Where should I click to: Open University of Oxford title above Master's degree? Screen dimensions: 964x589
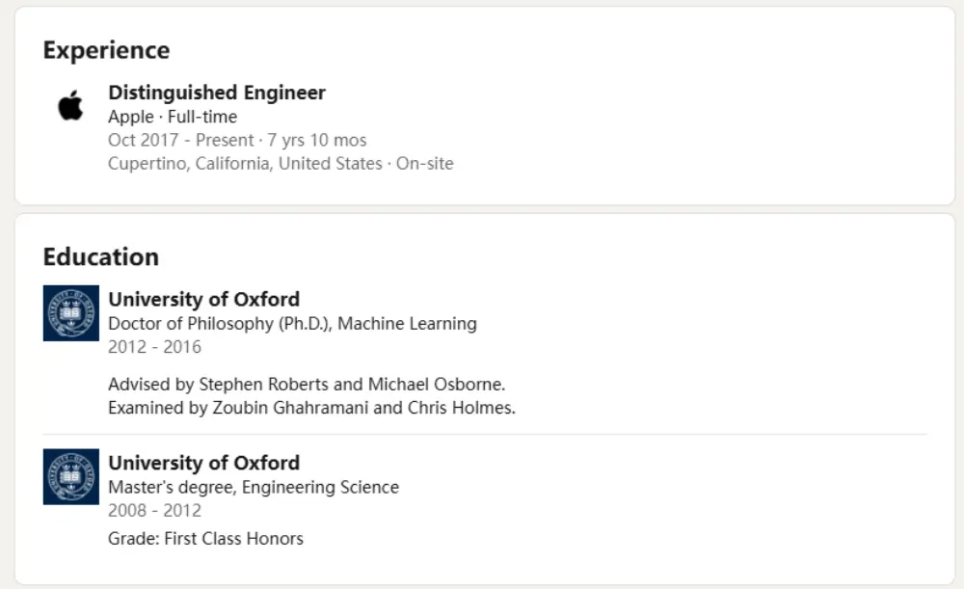click(203, 463)
